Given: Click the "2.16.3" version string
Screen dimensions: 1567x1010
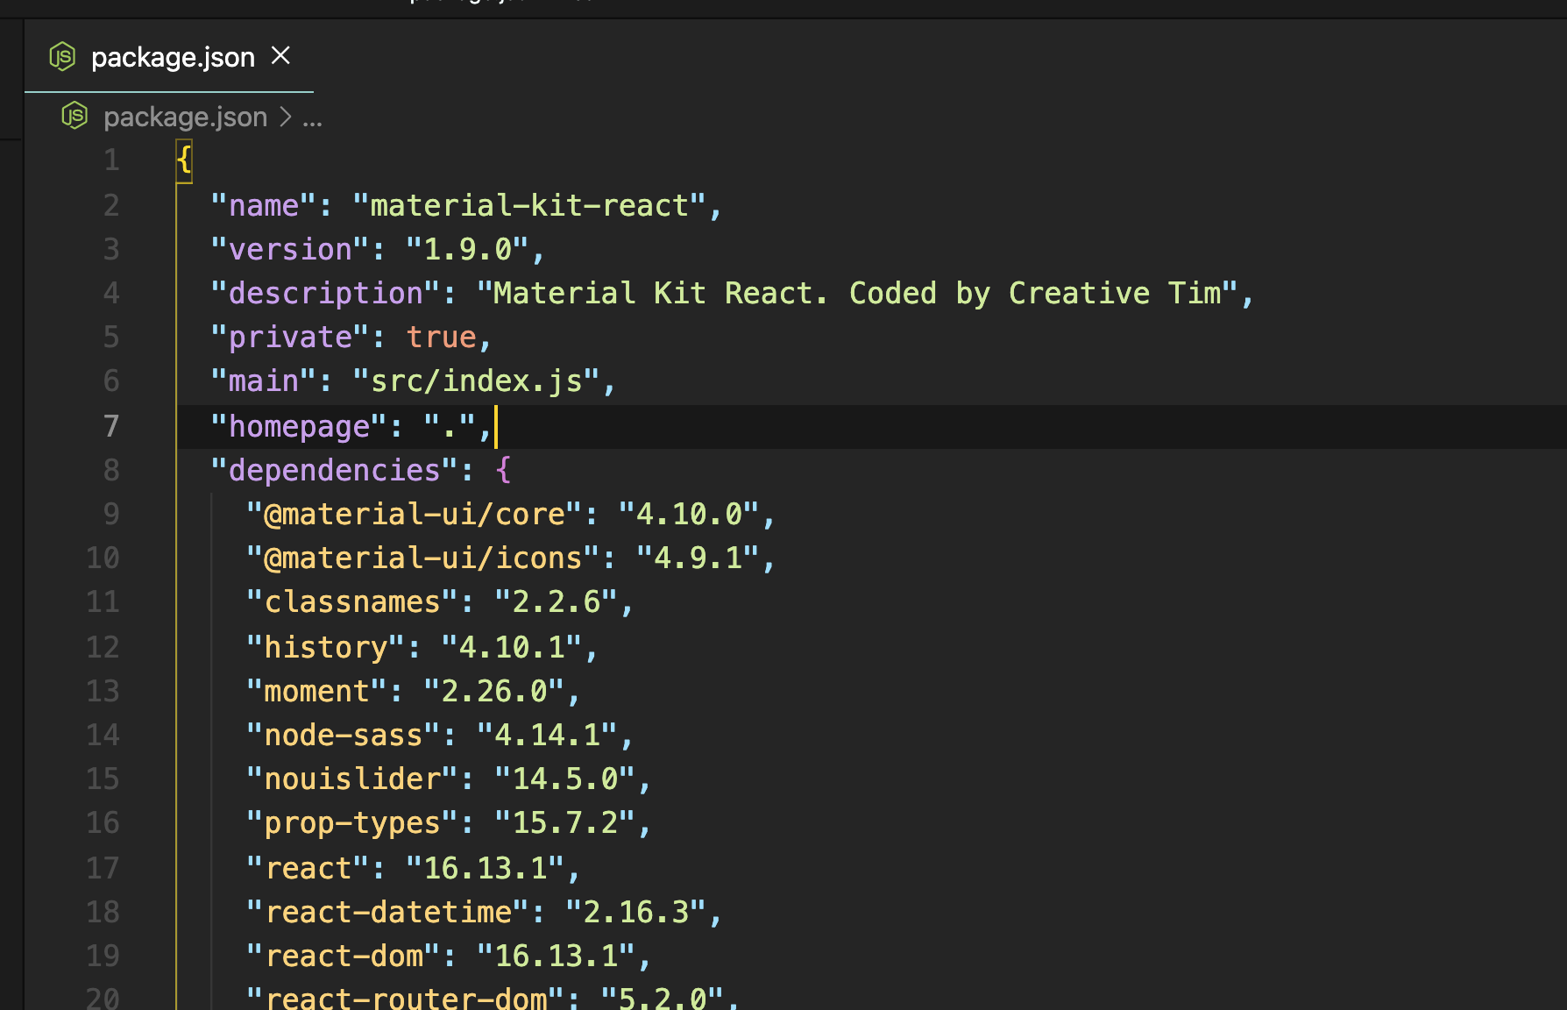Looking at the screenshot, I should (636, 912).
